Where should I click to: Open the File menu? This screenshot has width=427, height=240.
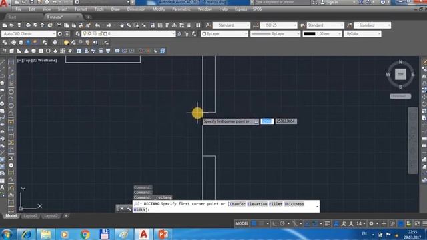tap(18, 9)
